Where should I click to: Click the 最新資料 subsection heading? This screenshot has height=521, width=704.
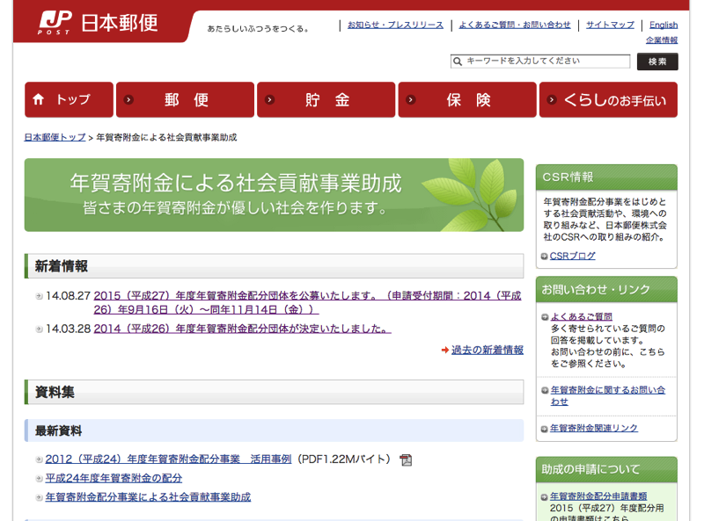(x=274, y=431)
